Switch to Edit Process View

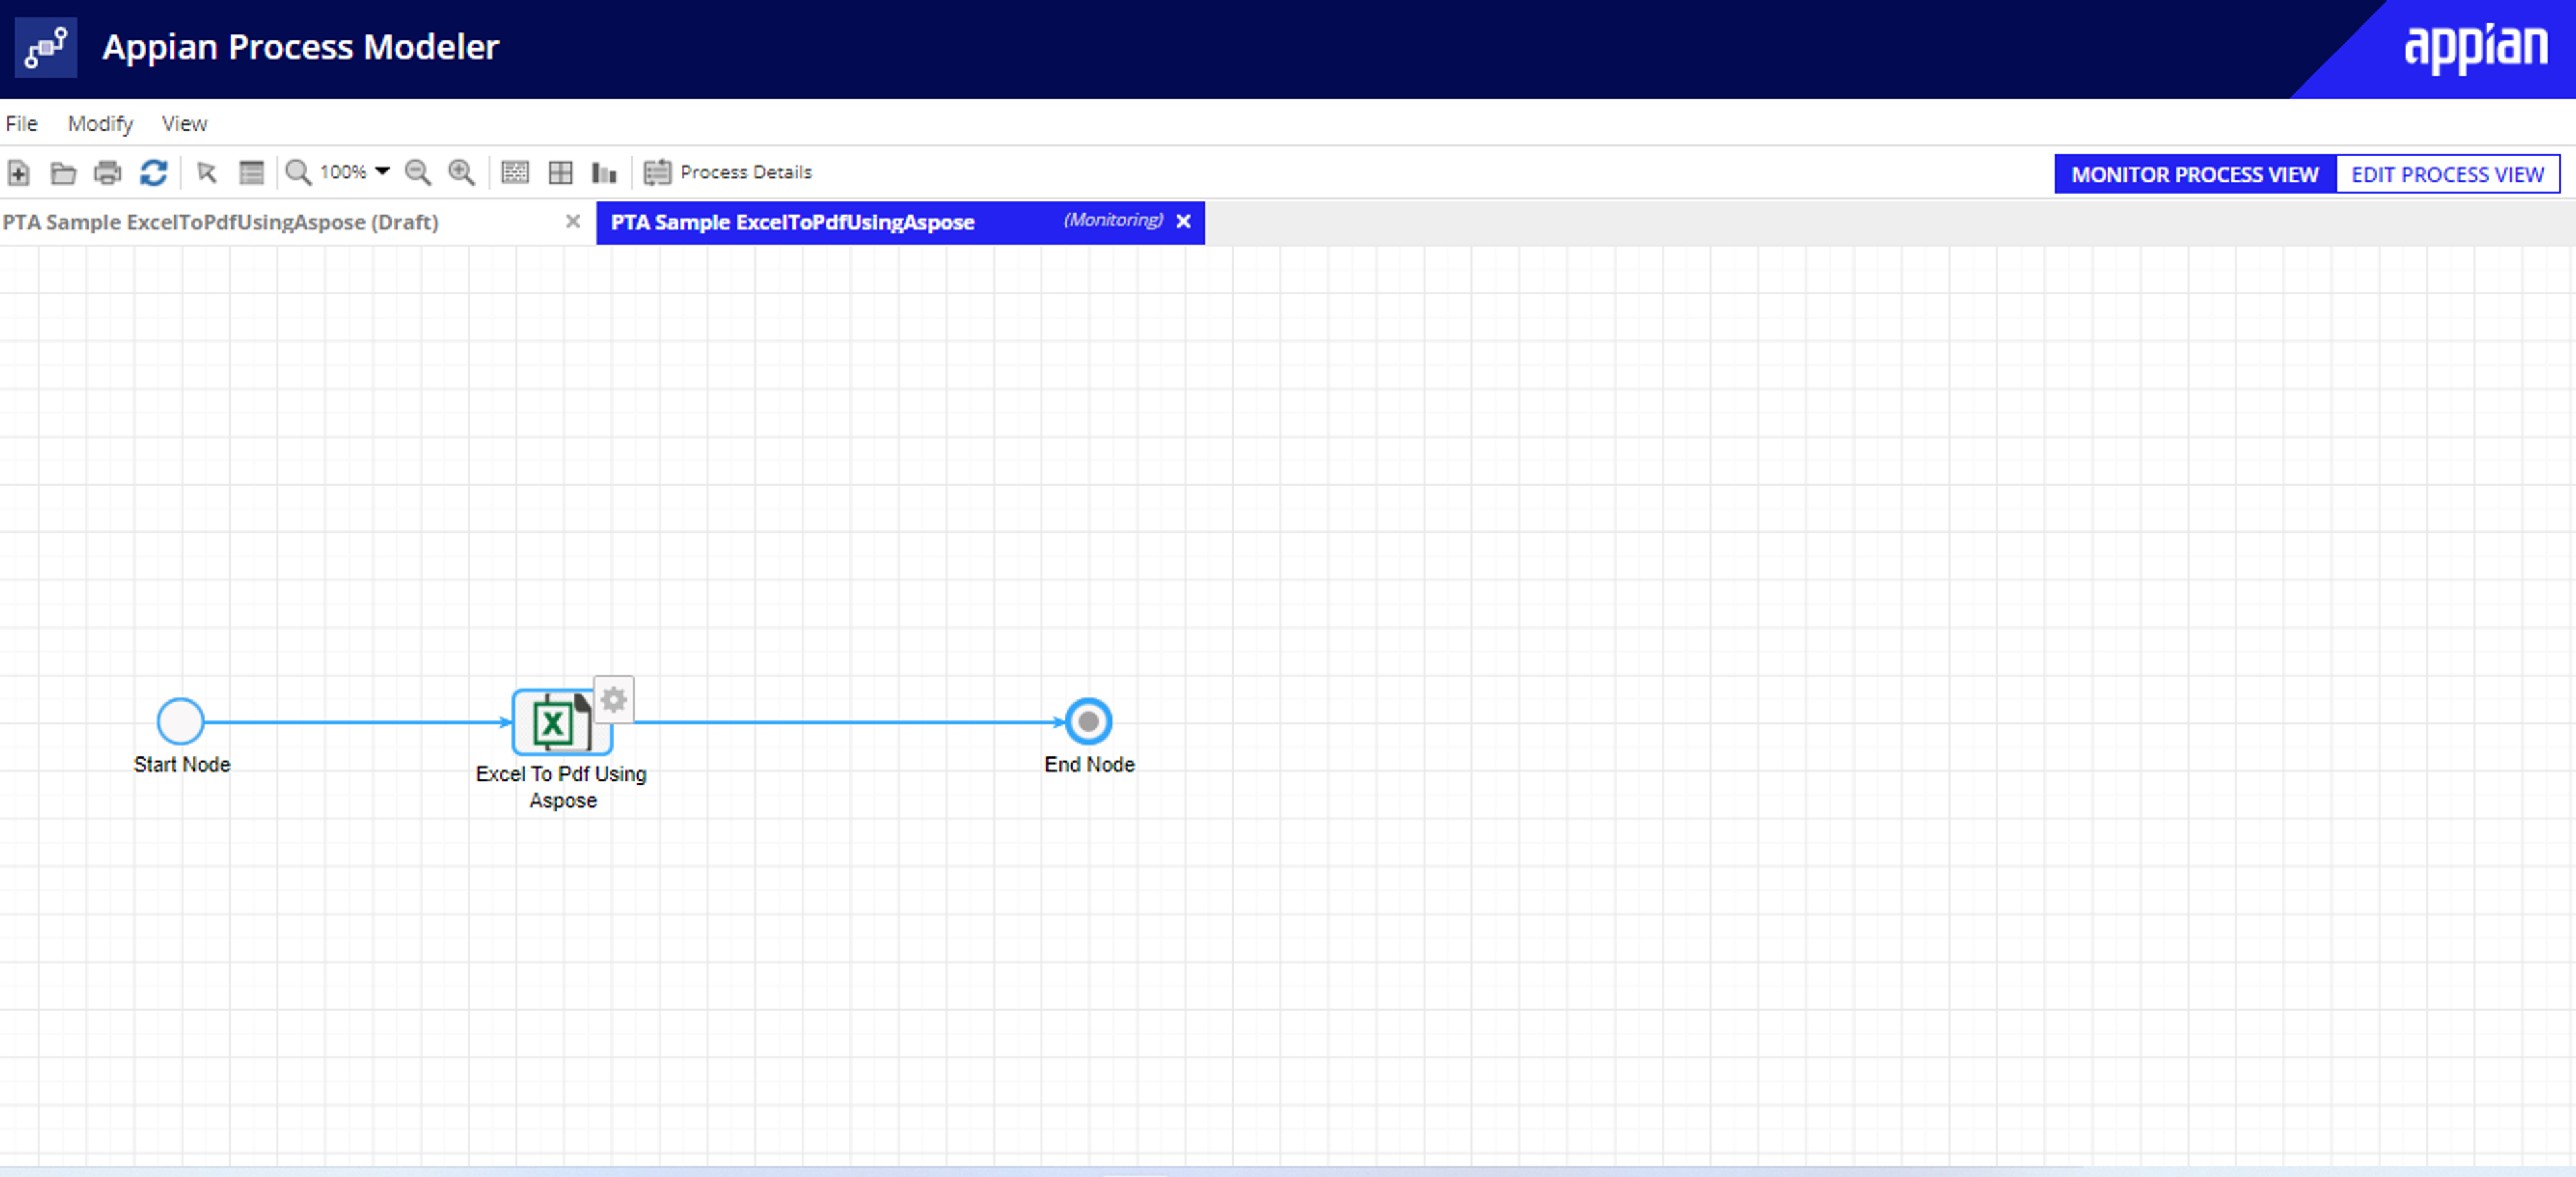point(2447,174)
